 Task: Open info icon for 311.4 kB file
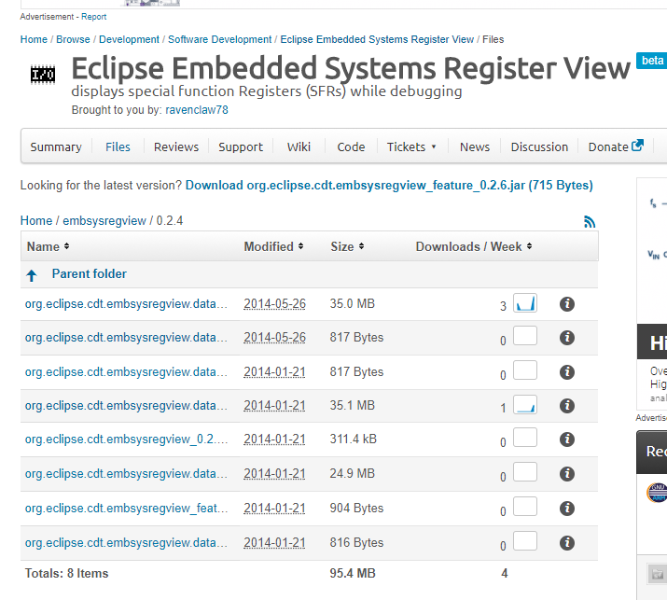coord(566,440)
